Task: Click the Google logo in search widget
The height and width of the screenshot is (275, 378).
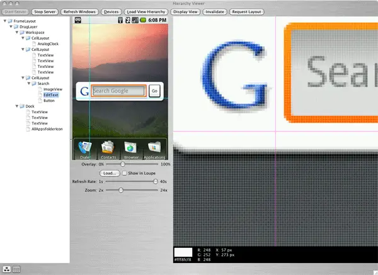Action: [84, 91]
